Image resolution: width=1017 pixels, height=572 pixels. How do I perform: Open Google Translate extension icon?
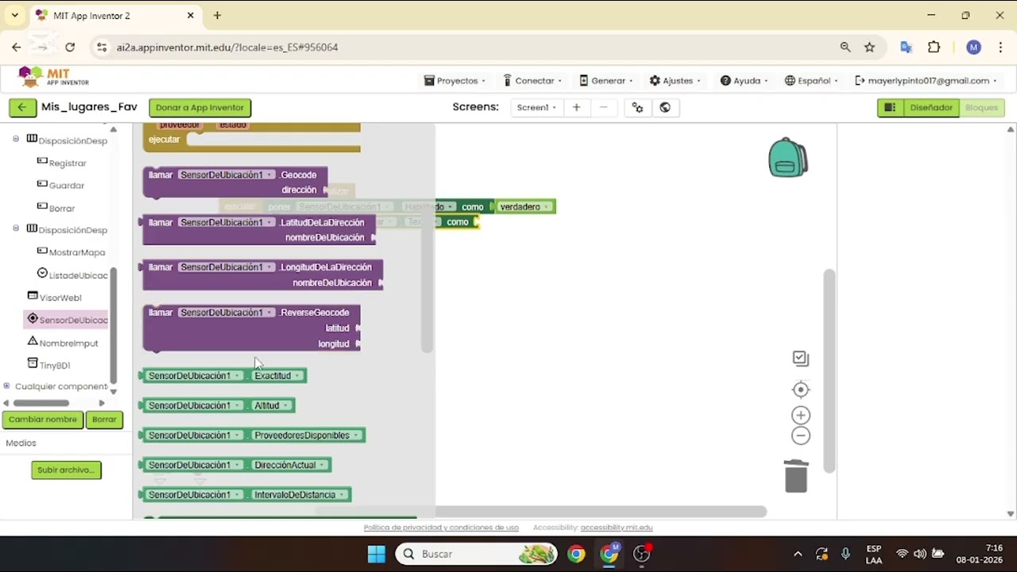[906, 47]
